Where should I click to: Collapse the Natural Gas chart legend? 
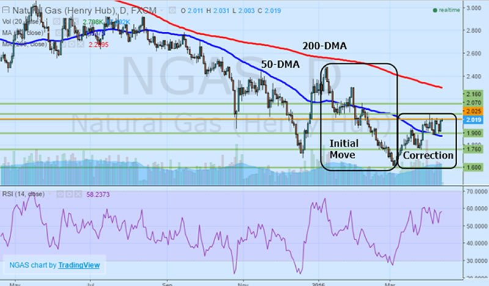6,10
